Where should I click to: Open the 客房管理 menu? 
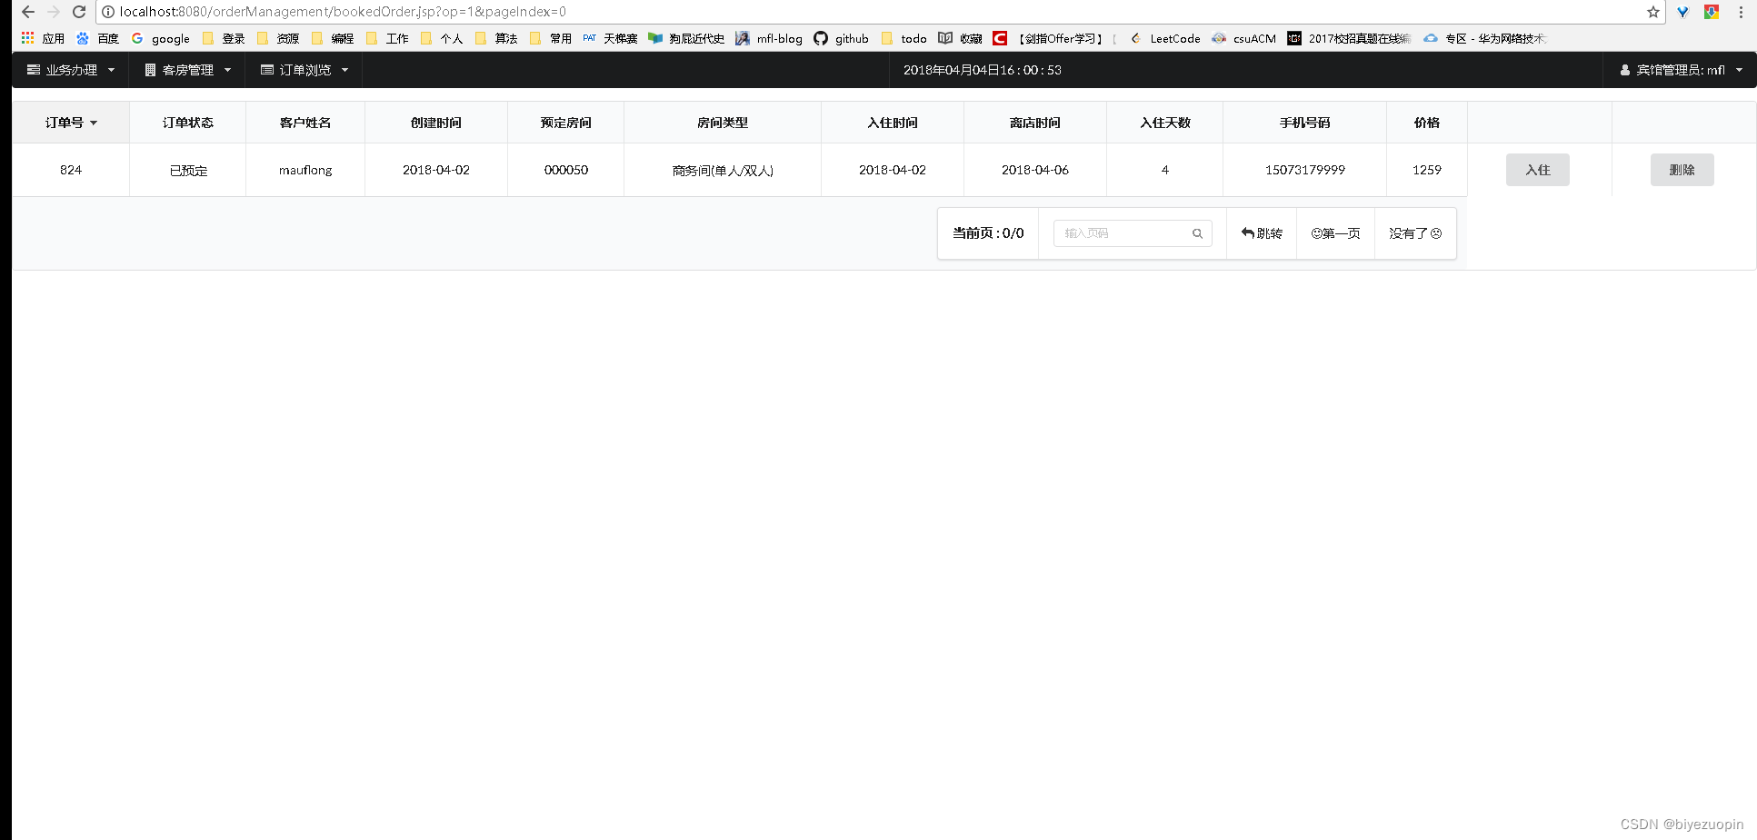(187, 70)
